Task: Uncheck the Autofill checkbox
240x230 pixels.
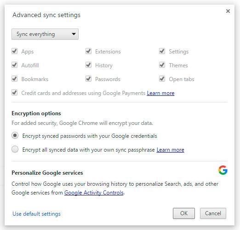Action: 15,65
